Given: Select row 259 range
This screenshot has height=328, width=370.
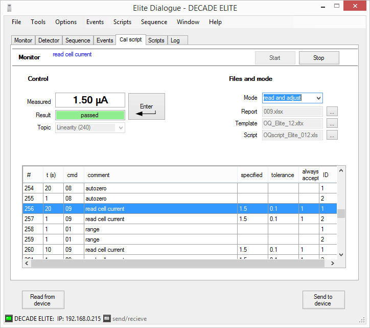Looking at the screenshot, I should pyautogui.click(x=180, y=239).
